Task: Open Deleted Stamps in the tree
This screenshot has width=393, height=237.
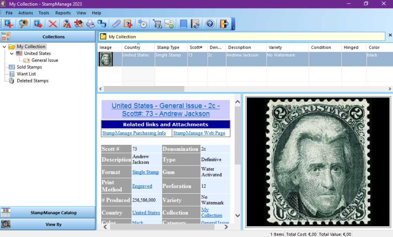Action: point(33,81)
